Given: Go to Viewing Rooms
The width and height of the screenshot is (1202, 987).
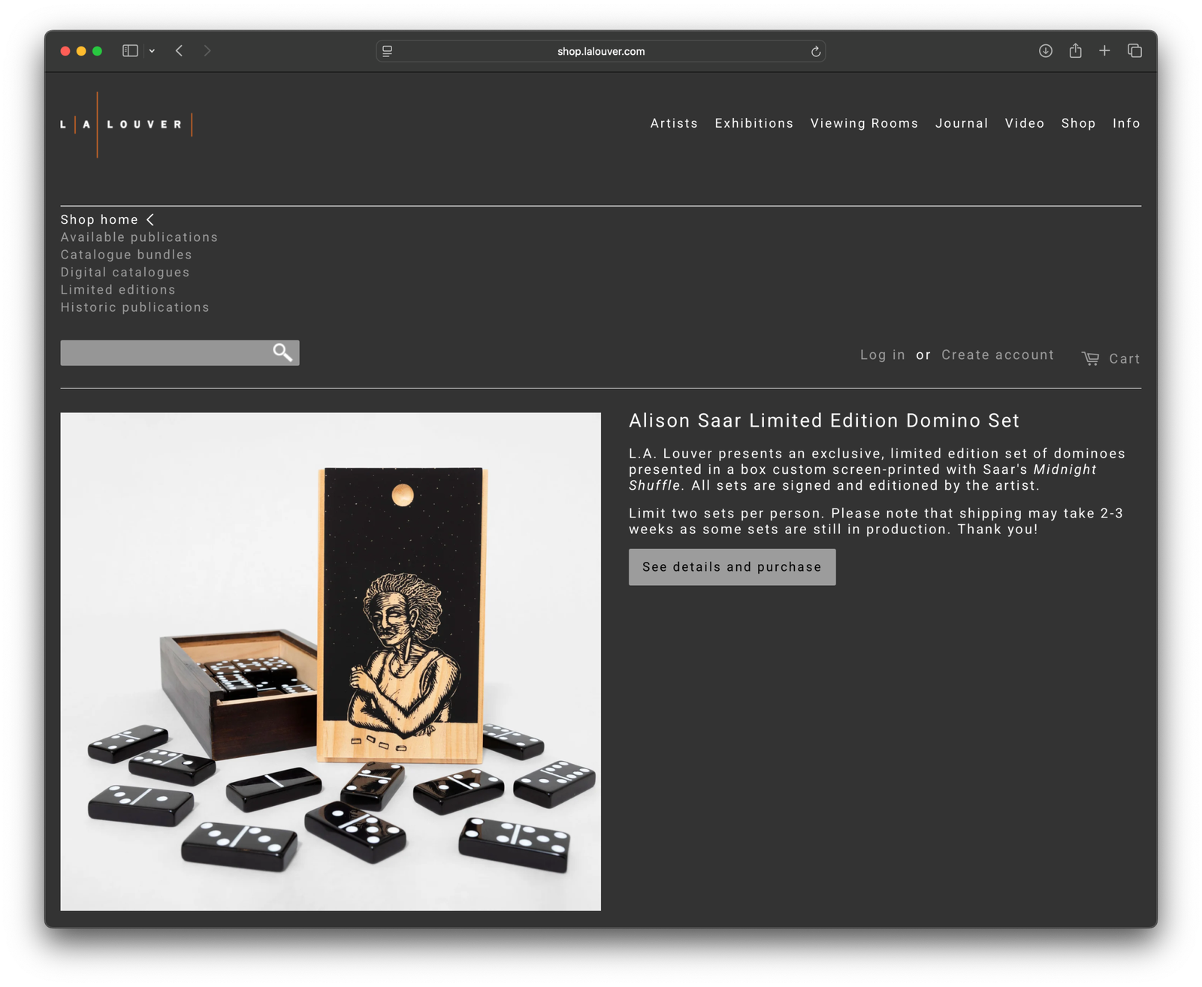Looking at the screenshot, I should (864, 123).
